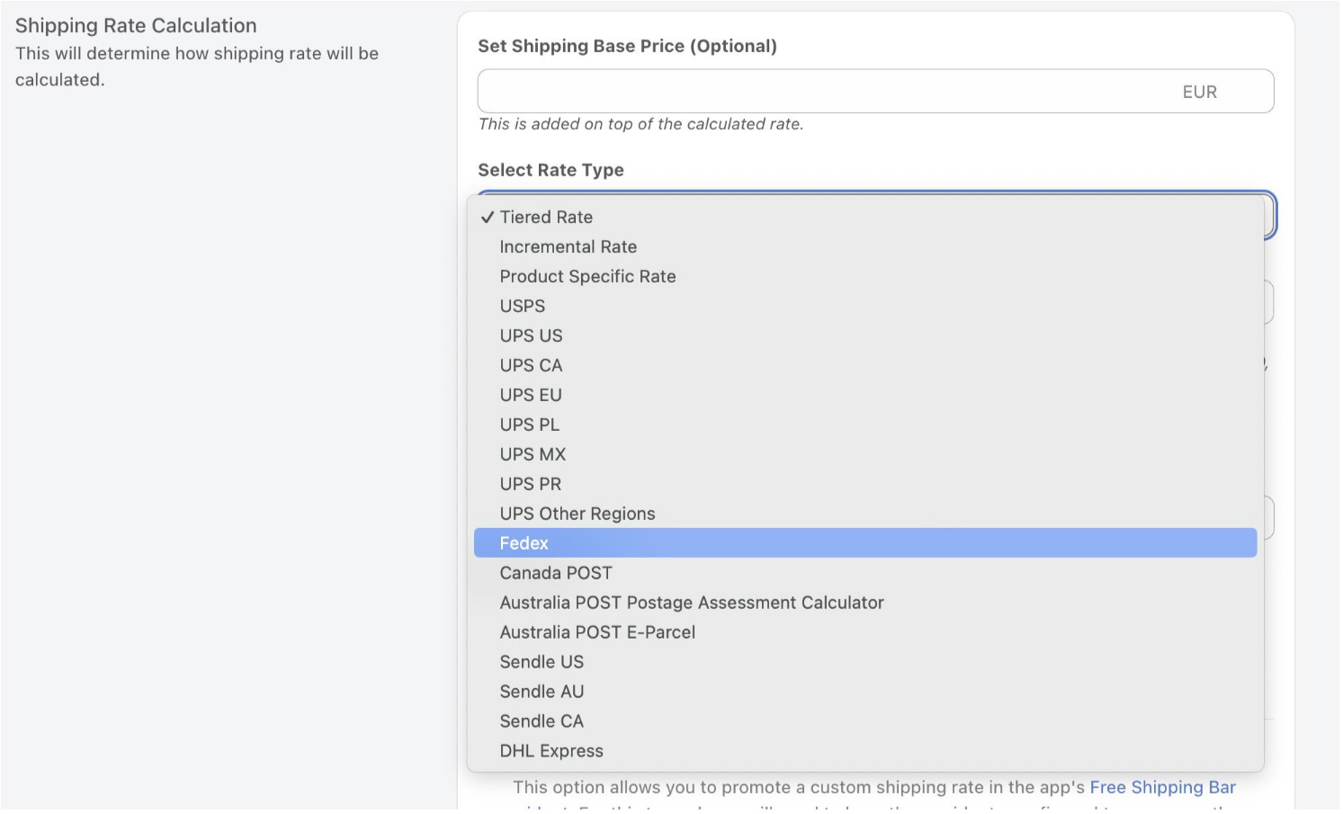This screenshot has height=814, width=1343.
Task: Pick Australia POST E-Parcel option
Action: 865,632
